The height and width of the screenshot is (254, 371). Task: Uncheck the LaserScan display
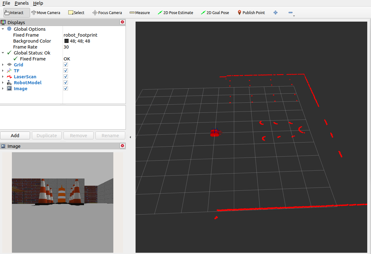(x=65, y=76)
